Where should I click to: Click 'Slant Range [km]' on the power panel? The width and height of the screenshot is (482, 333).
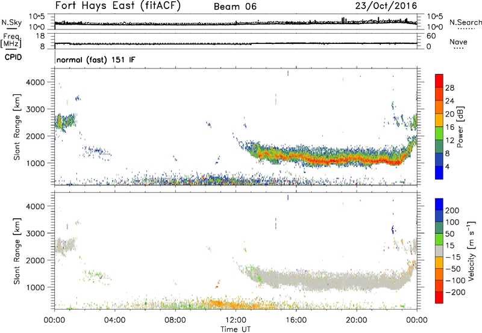point(17,127)
